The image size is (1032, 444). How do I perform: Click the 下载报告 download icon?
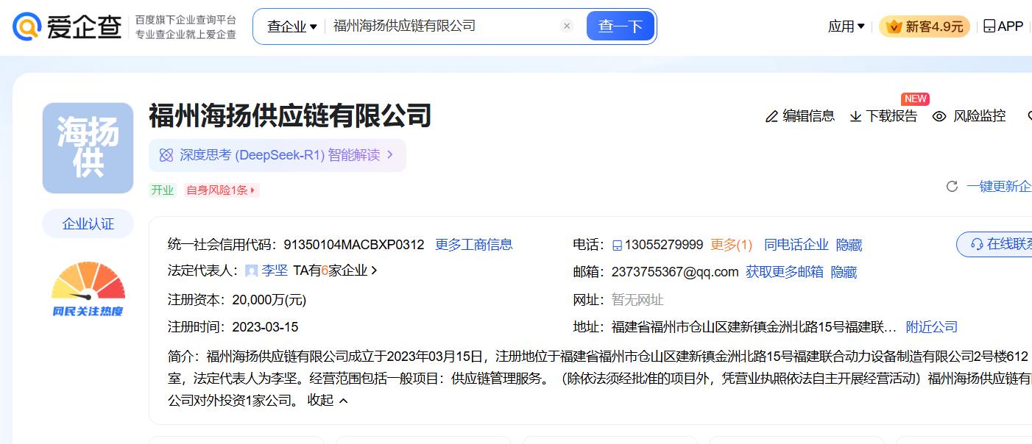click(x=855, y=116)
